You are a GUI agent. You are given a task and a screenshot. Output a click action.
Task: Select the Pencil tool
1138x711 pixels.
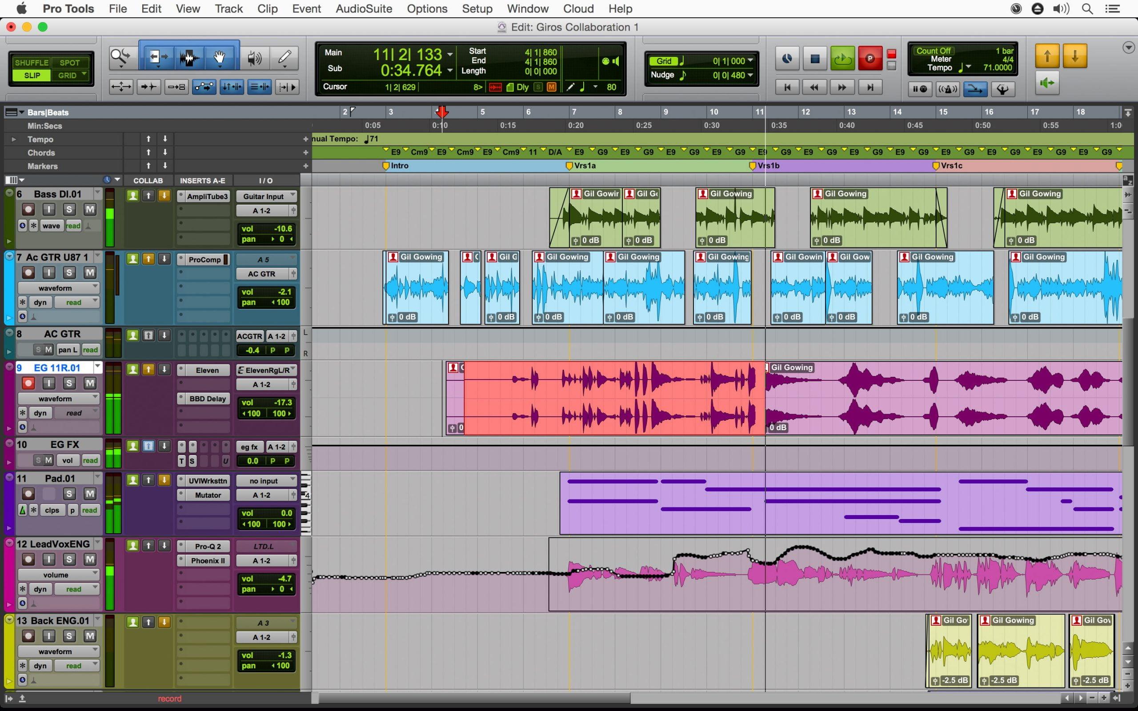tap(284, 58)
